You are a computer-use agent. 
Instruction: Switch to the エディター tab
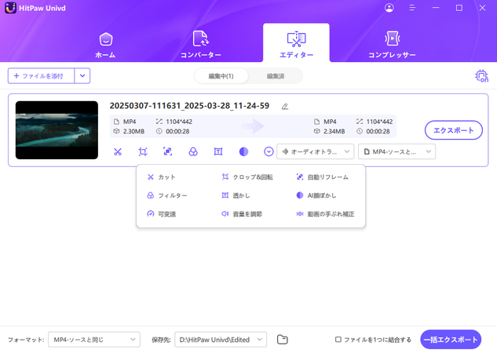click(x=296, y=43)
